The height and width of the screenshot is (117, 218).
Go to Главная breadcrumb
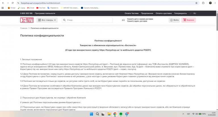(24, 28)
